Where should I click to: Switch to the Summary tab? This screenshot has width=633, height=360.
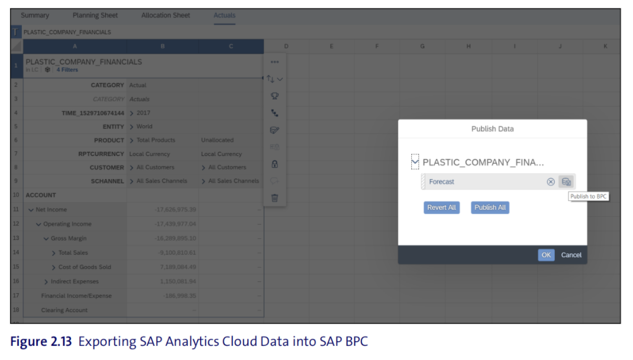pyautogui.click(x=35, y=15)
